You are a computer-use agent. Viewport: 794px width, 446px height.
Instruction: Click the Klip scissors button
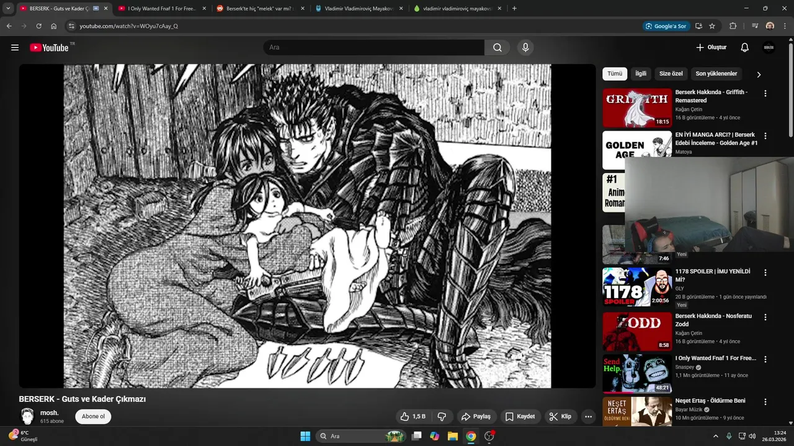point(560,417)
